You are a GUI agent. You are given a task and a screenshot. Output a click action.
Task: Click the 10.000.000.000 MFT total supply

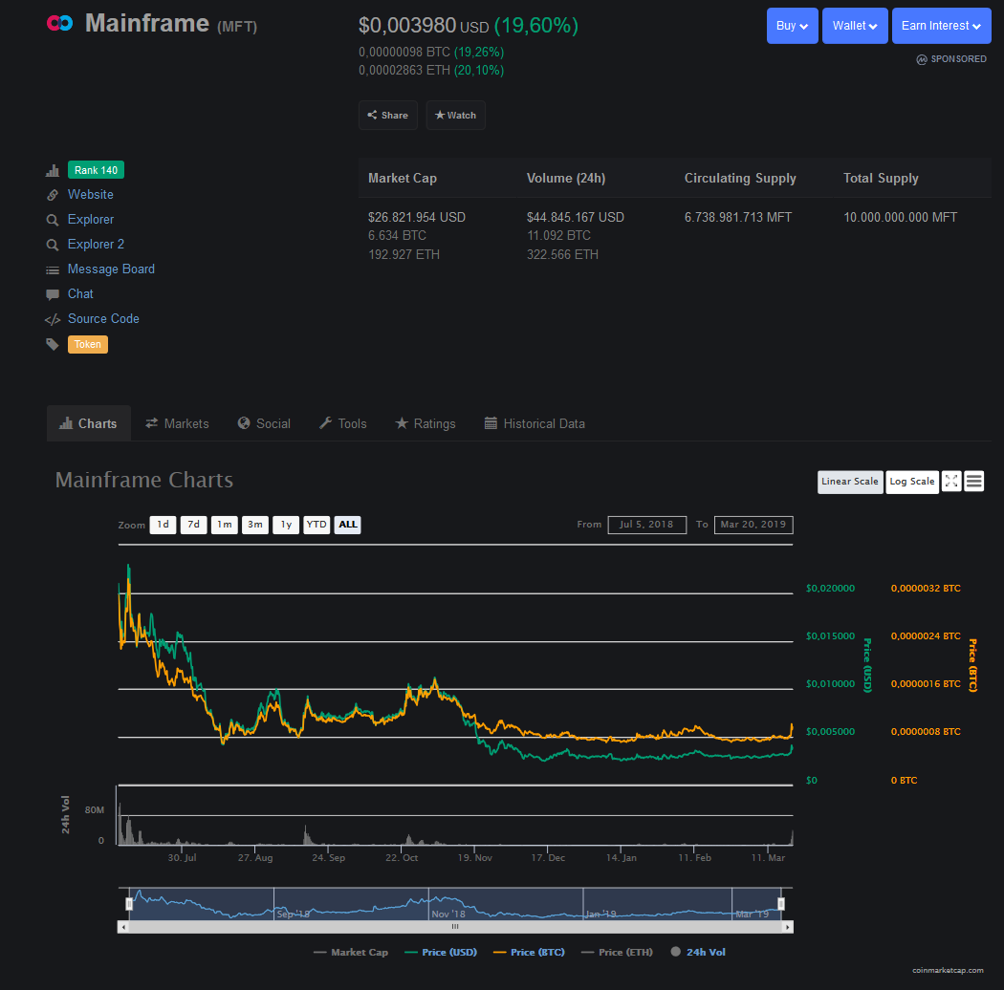pos(901,218)
